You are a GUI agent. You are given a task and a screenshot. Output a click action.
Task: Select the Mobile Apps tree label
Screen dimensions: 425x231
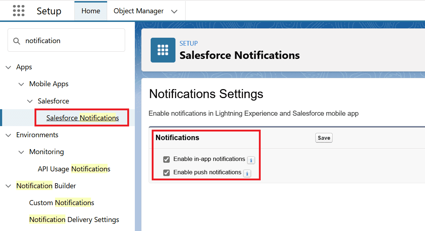point(49,84)
